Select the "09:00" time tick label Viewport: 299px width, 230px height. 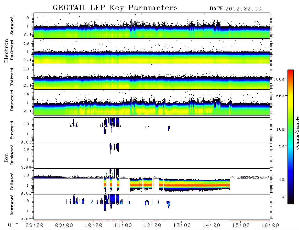tap(64, 226)
